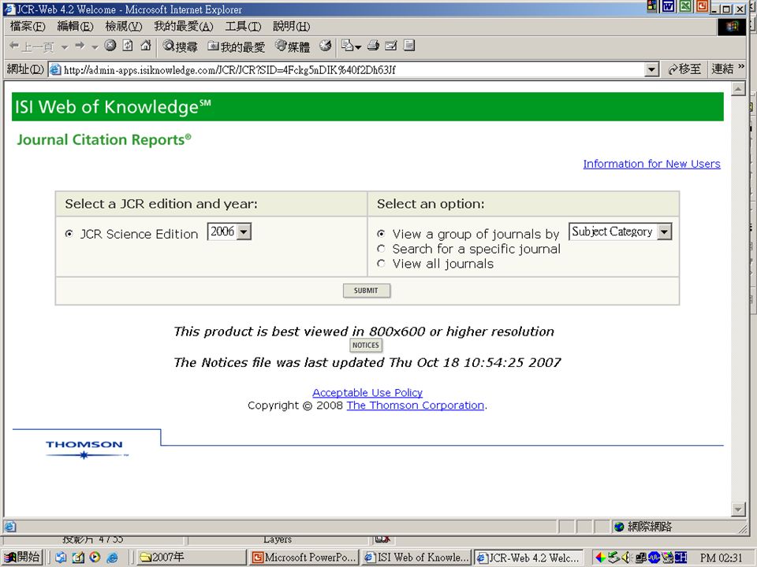Screen dimensions: 757x567
Task: Open the Media (媒體) toolbar button
Action: coord(292,46)
